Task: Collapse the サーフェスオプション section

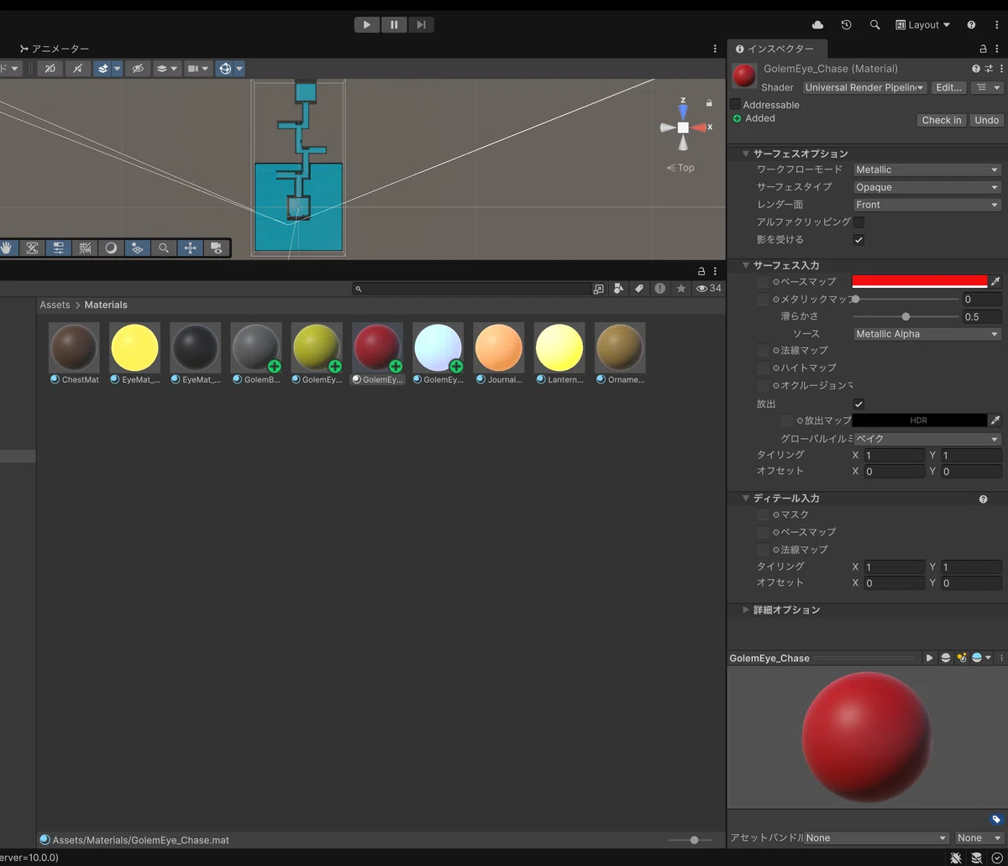Action: pyautogui.click(x=745, y=154)
